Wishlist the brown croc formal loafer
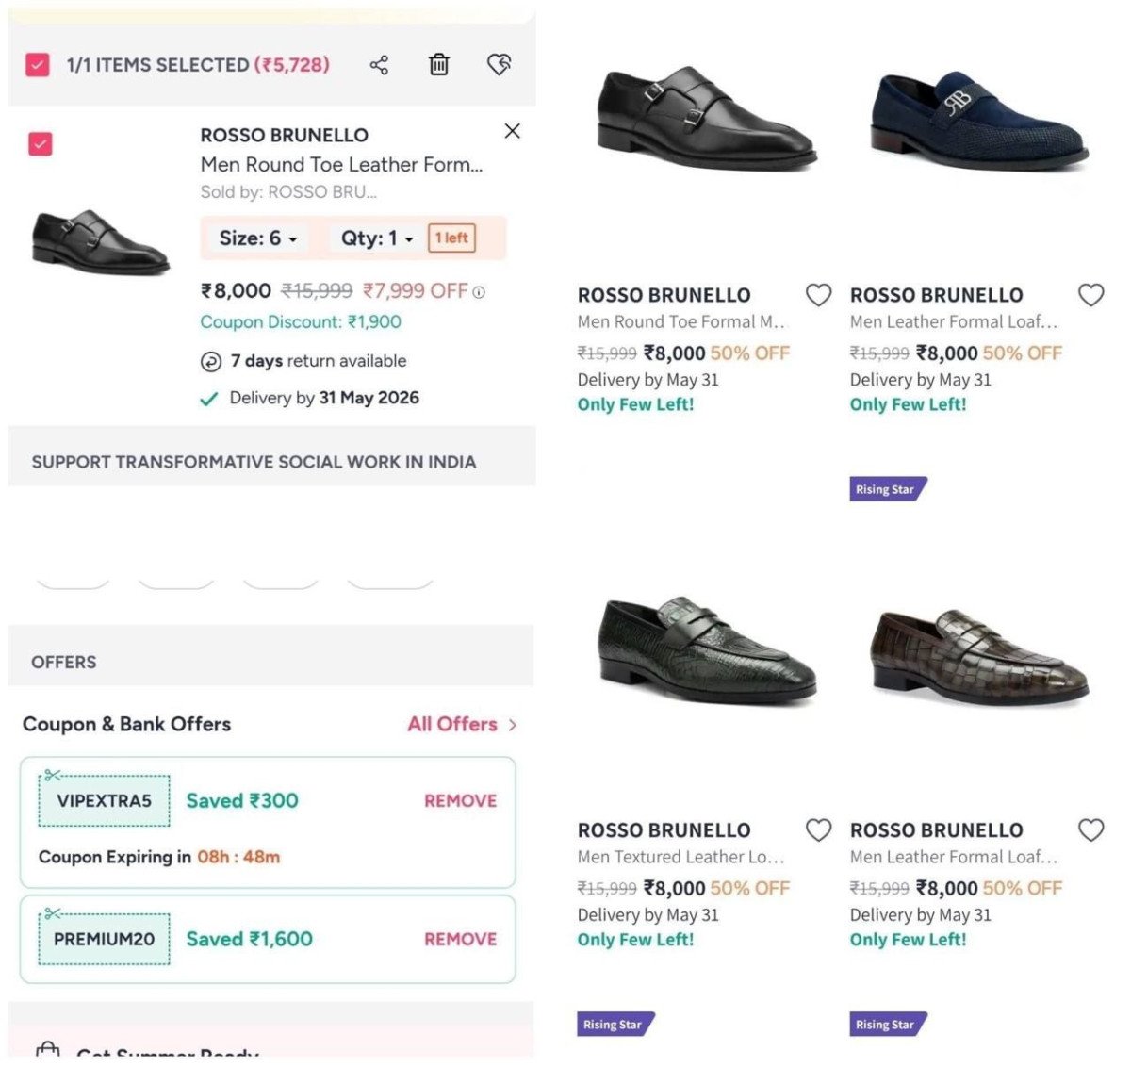The width and height of the screenshot is (1131, 1067). [x=1090, y=829]
